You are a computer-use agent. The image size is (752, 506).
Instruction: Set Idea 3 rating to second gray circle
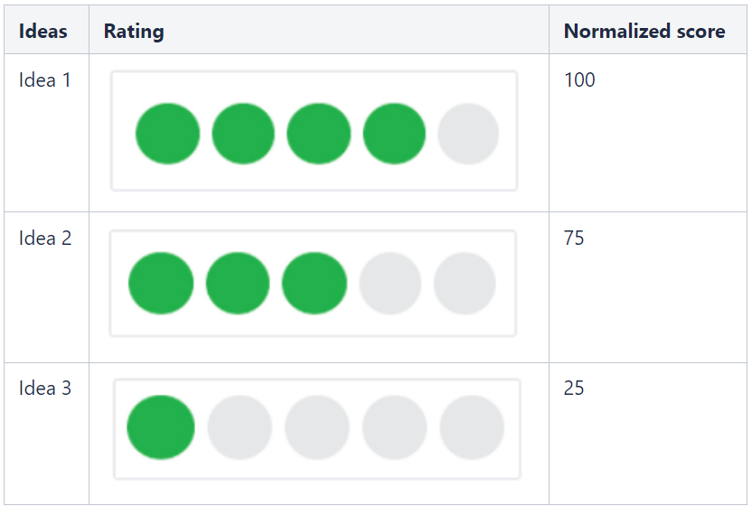(240, 427)
